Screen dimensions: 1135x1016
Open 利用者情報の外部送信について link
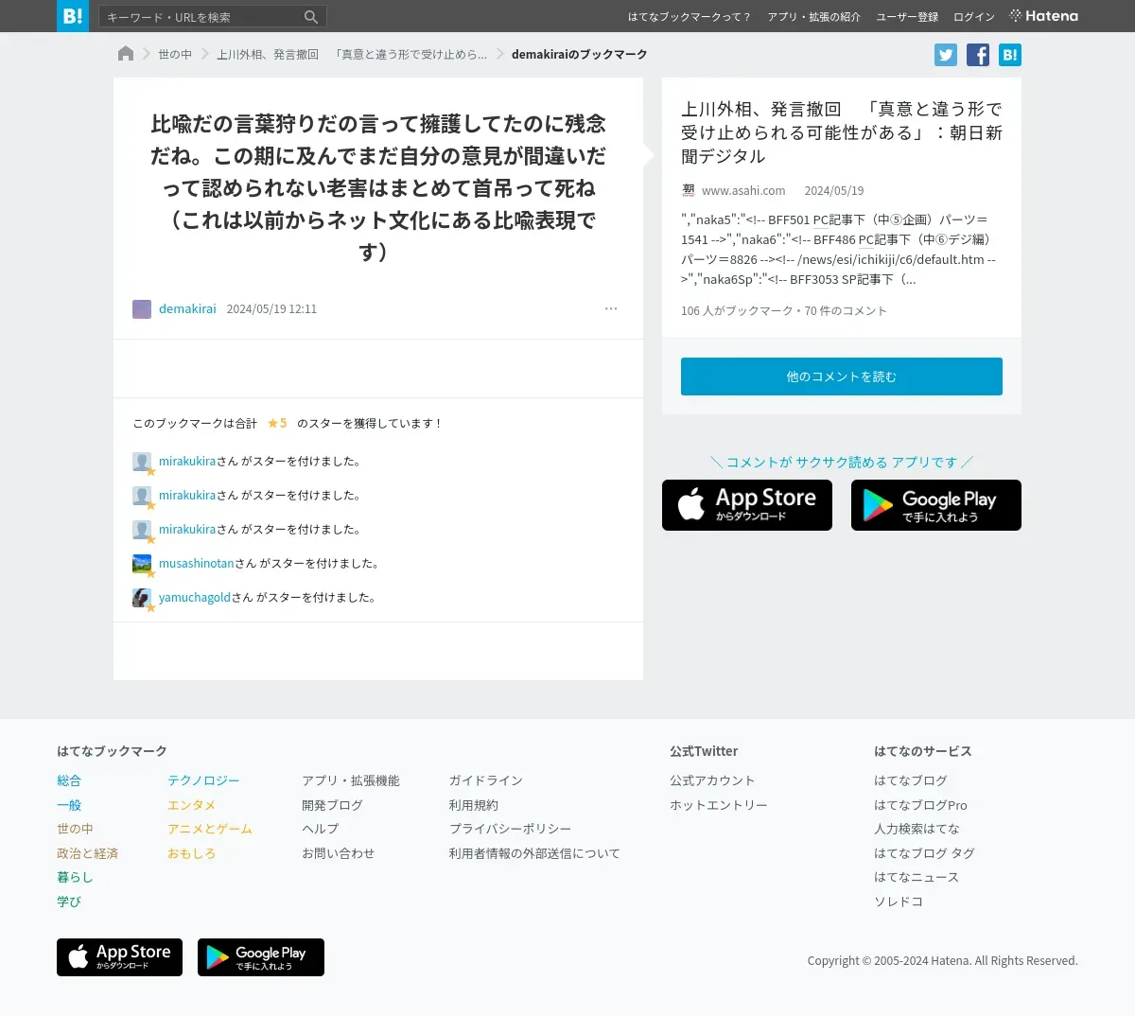point(534,853)
